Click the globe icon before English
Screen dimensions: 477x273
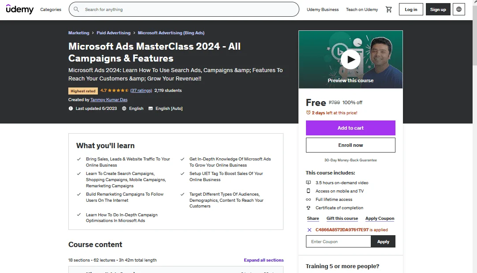coord(124,108)
